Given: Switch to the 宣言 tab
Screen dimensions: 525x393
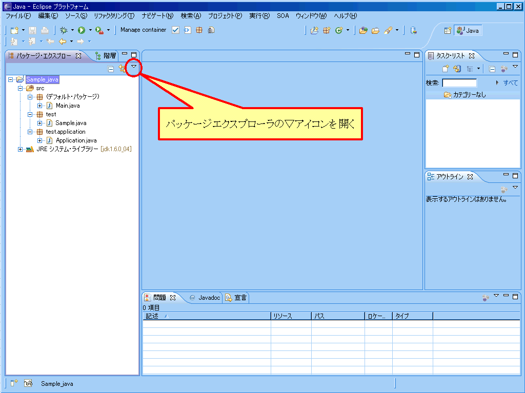Looking at the screenshot, I should click(236, 298).
